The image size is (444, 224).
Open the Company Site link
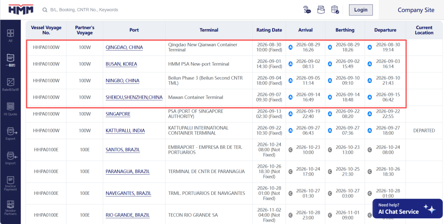416,10
